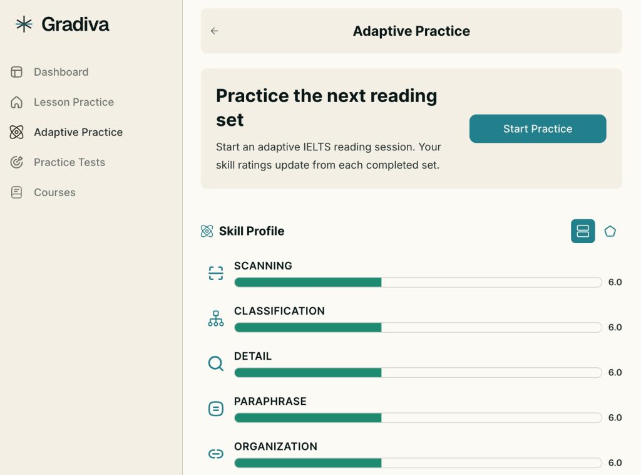Viewport: 641px width, 475px height.
Task: Click the Skill Profile atom icon
Action: pyautogui.click(x=207, y=231)
